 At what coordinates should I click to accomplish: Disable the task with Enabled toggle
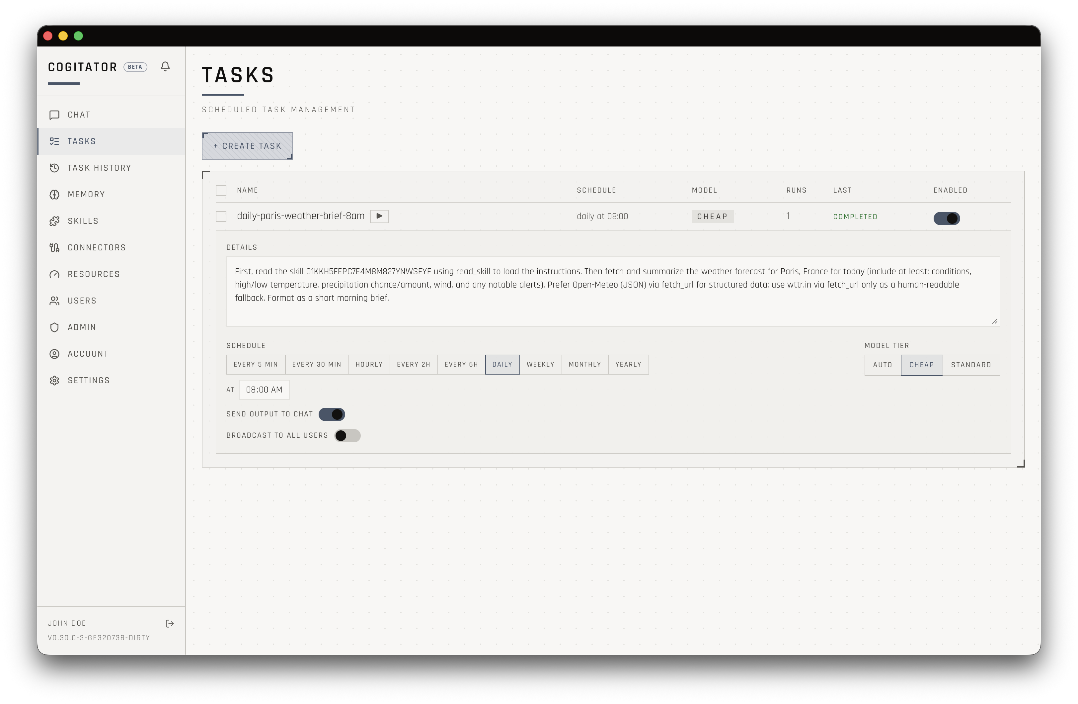point(947,218)
